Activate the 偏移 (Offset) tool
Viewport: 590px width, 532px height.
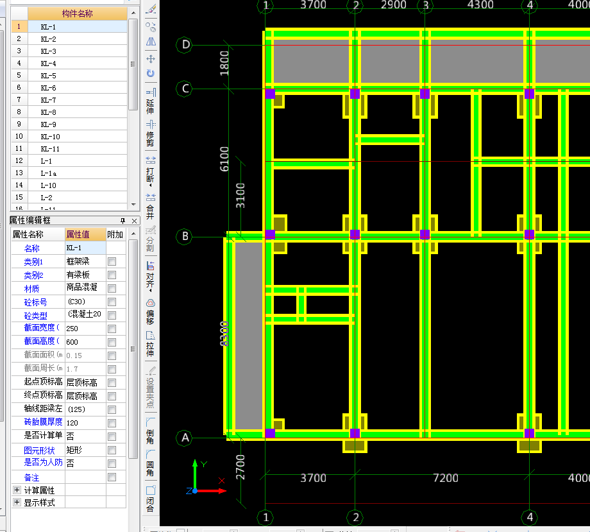151,312
